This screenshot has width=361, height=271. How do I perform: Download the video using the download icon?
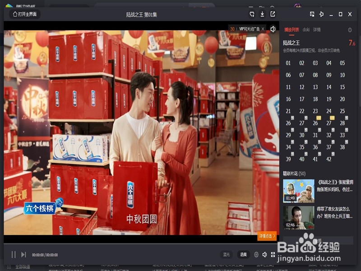(x=262, y=14)
